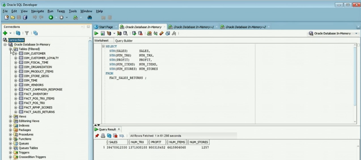Close the Query Result tab
The height and width of the screenshot is (160, 361).
point(119,129)
